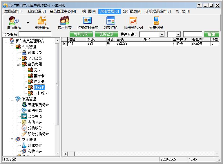Select the row marker of record 111
223x164 pixels.
click(x=64, y=44)
